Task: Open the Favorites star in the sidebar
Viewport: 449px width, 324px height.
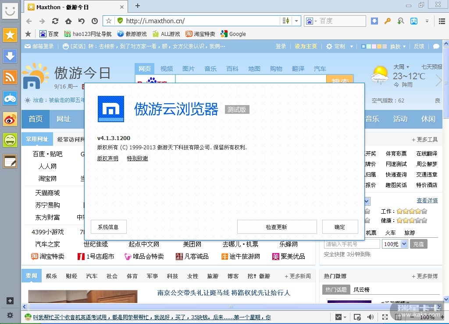Action: point(10,35)
